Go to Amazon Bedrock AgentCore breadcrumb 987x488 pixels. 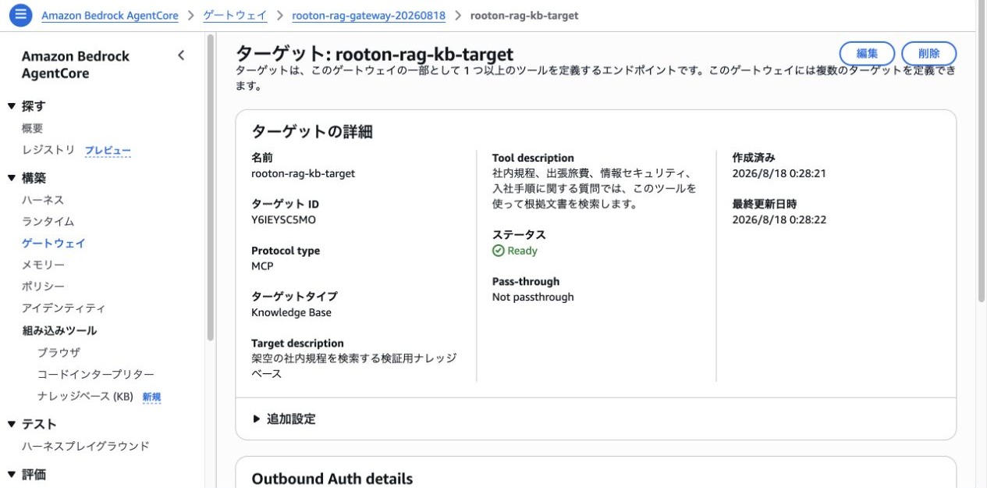tap(110, 16)
